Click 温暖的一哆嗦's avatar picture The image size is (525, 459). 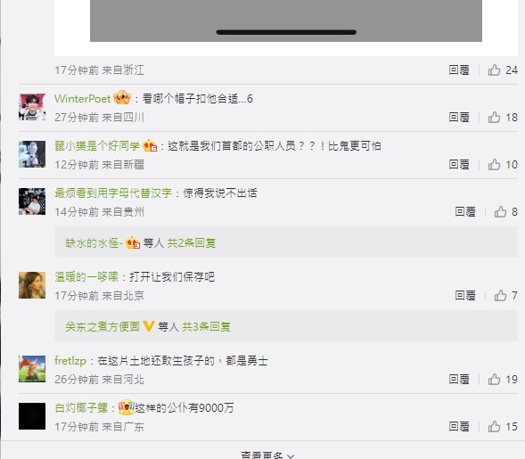point(32,285)
